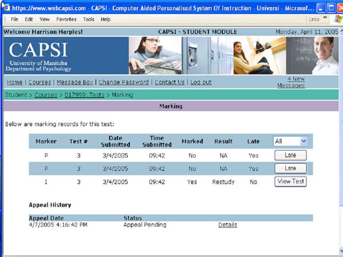This screenshot has height=257, width=343.
Task: Click the View Test button
Action: pos(290,182)
